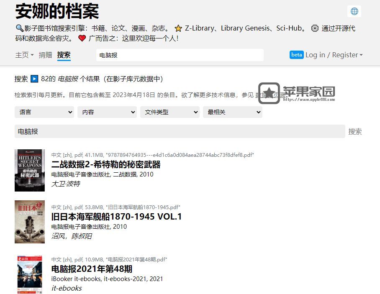Viewport: 380px width, 294px height.
Task: Click author text 沼风，陈叔阳
Action: [72, 236]
